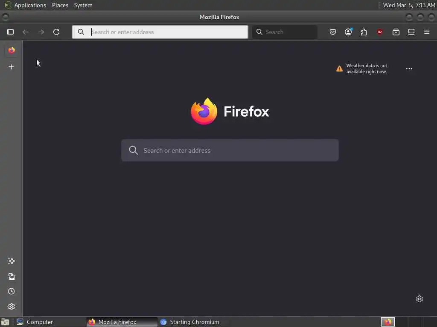Show desktop via bottom-left panel icon
The width and height of the screenshot is (437, 327).
pyautogui.click(x=5, y=322)
